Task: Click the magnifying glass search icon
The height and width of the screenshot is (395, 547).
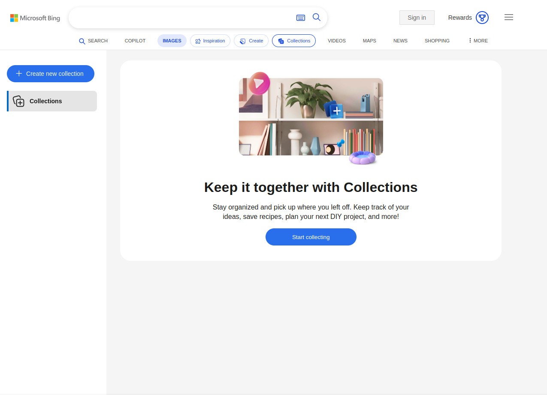Action: tap(317, 17)
